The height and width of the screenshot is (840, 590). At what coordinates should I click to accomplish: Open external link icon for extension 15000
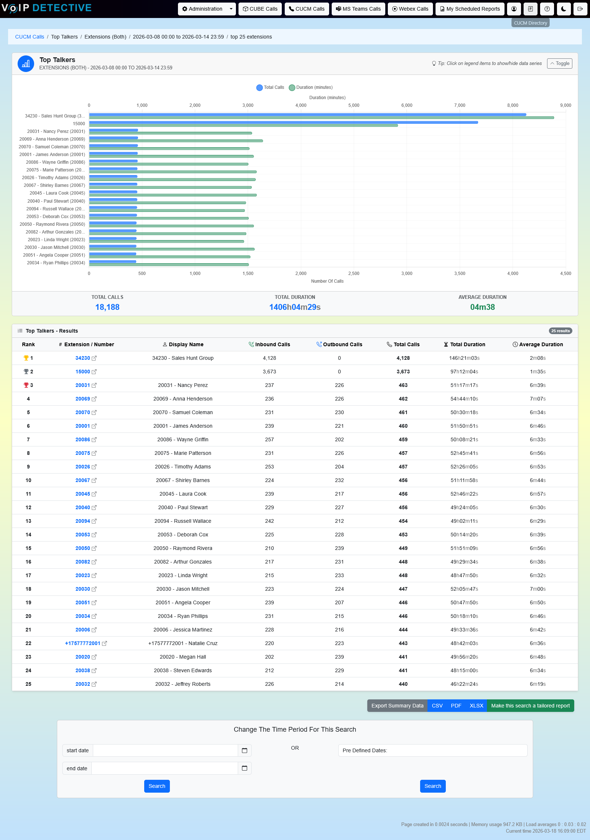[94, 372]
